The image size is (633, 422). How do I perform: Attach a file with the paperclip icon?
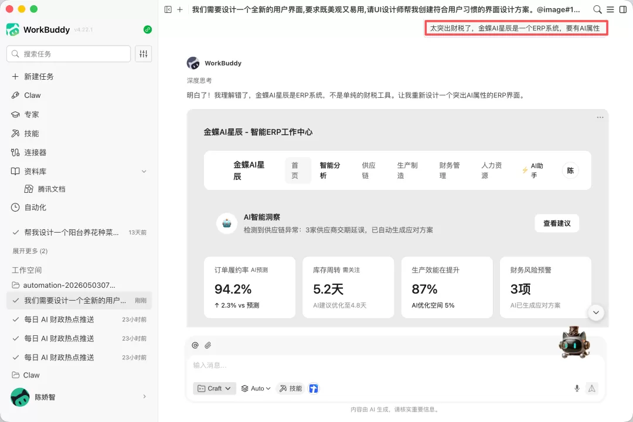(208, 345)
